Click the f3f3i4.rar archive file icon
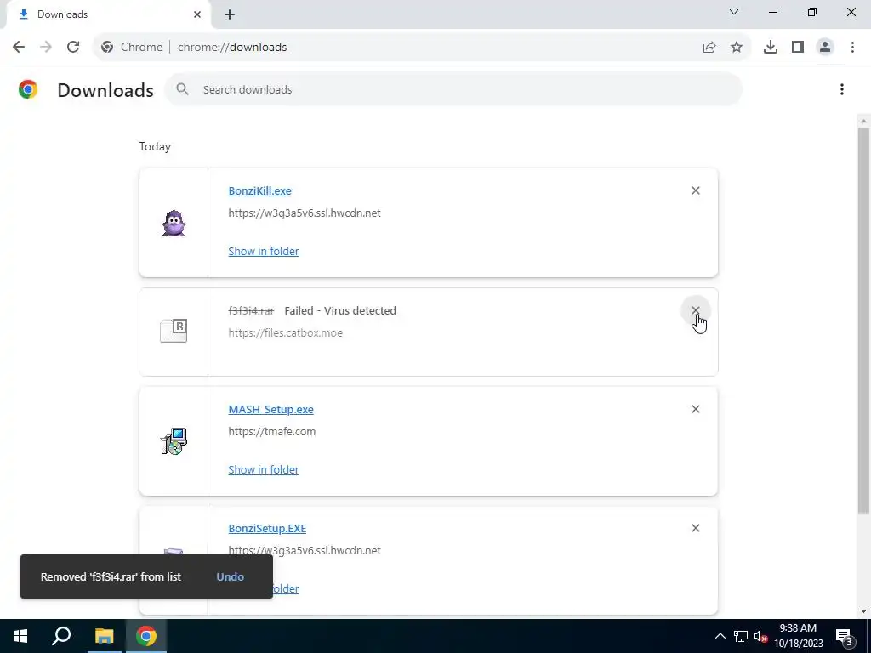The height and width of the screenshot is (653, 871). (x=174, y=331)
